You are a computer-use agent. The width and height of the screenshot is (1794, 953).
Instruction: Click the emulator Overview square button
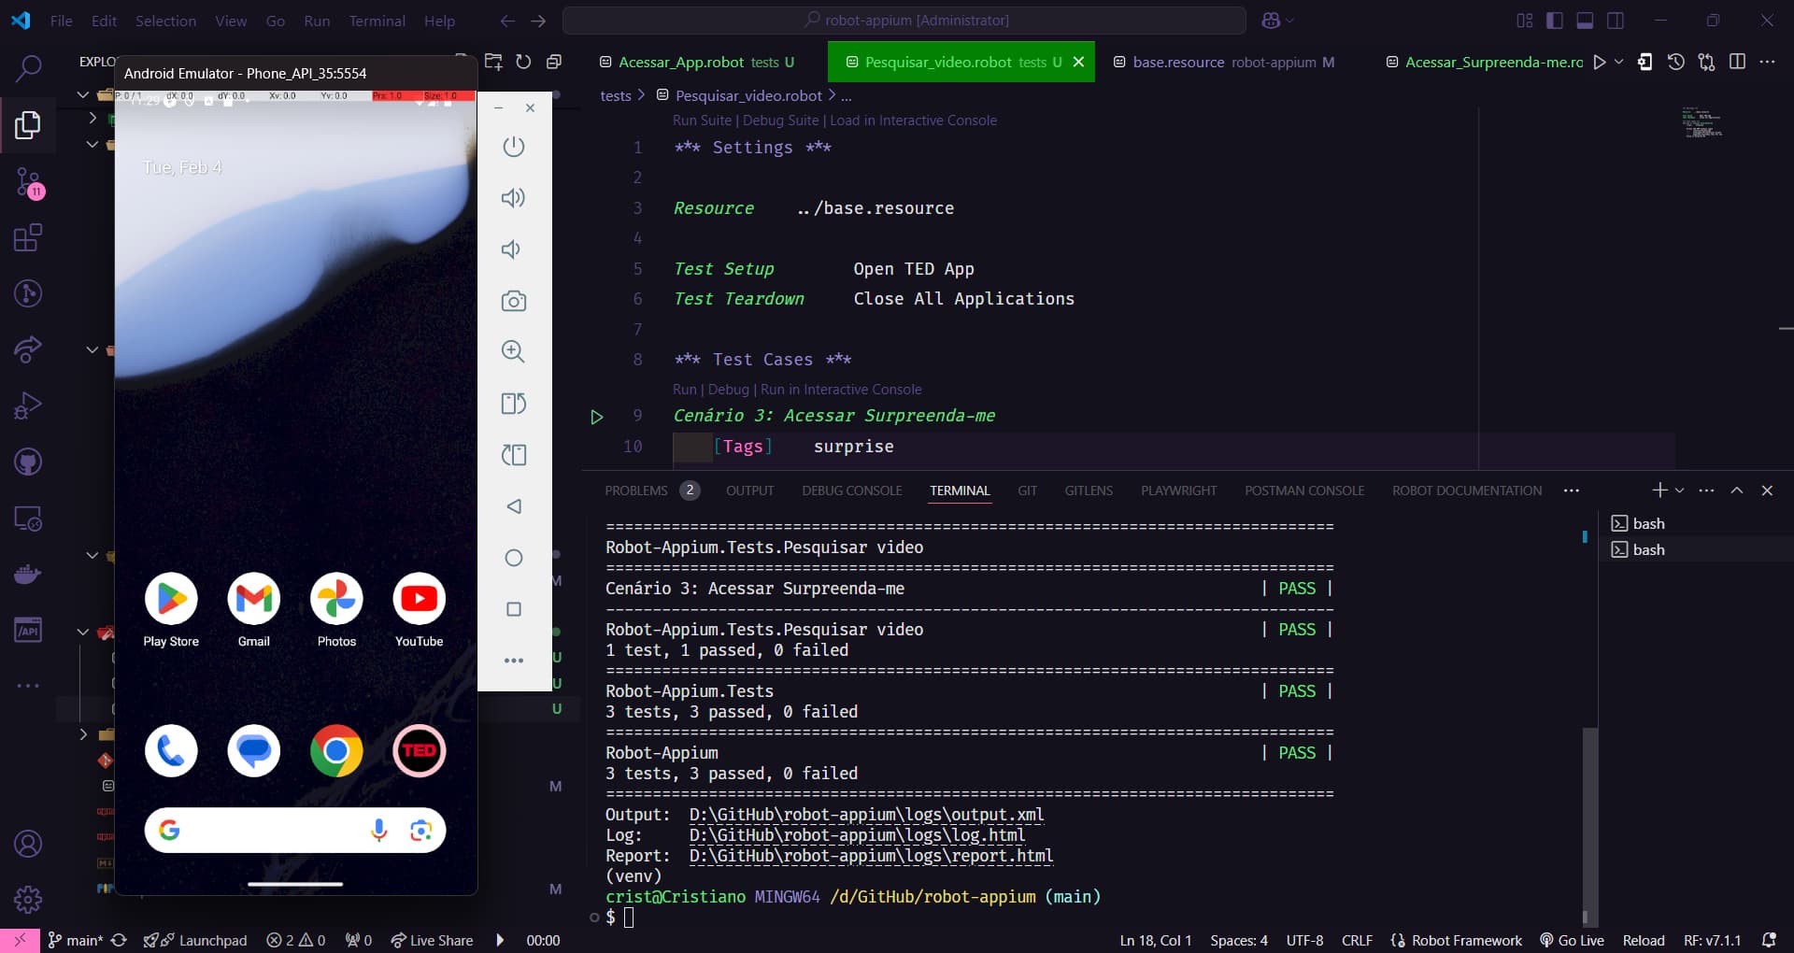tap(513, 609)
